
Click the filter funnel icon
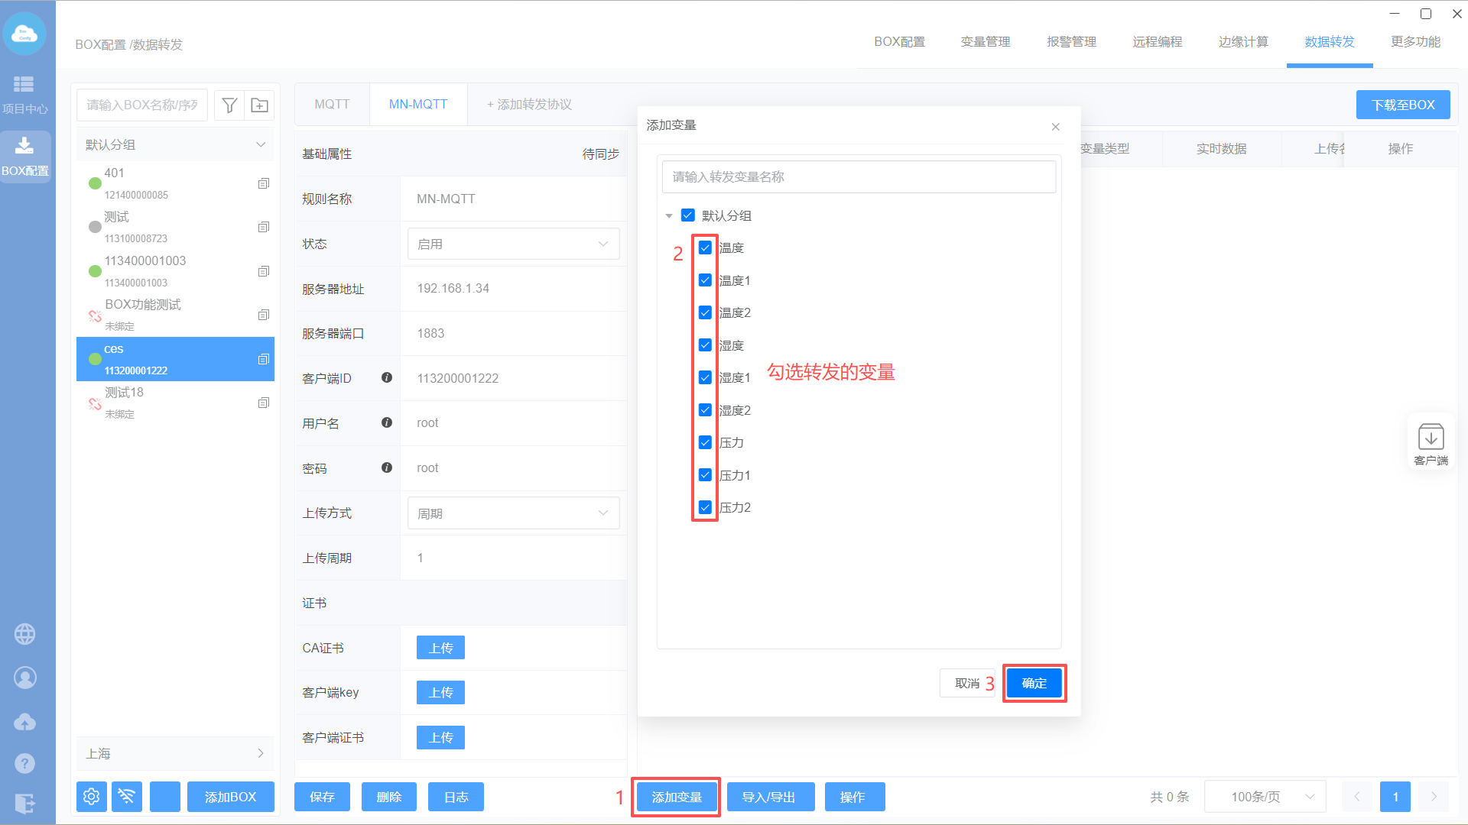(229, 105)
